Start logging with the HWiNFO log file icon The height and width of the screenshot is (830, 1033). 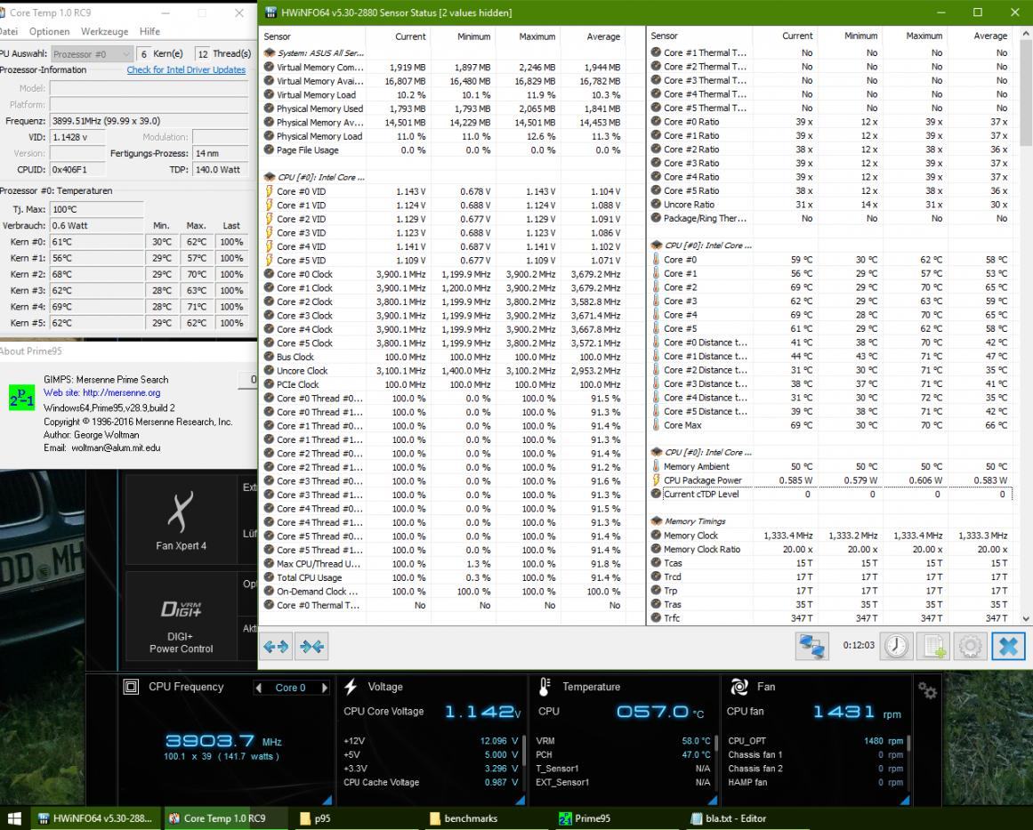pos(935,646)
